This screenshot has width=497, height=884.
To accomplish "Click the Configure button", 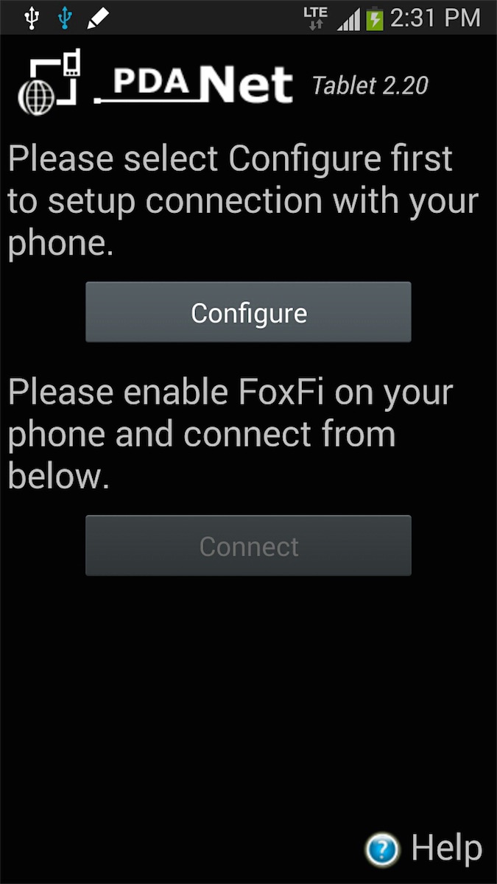I will [x=248, y=312].
